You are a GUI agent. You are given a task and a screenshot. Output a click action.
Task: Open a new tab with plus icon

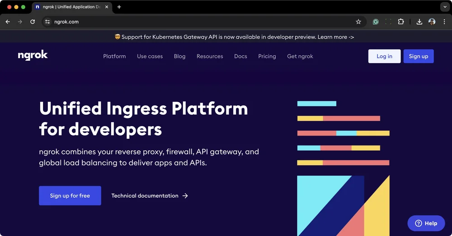(119, 7)
